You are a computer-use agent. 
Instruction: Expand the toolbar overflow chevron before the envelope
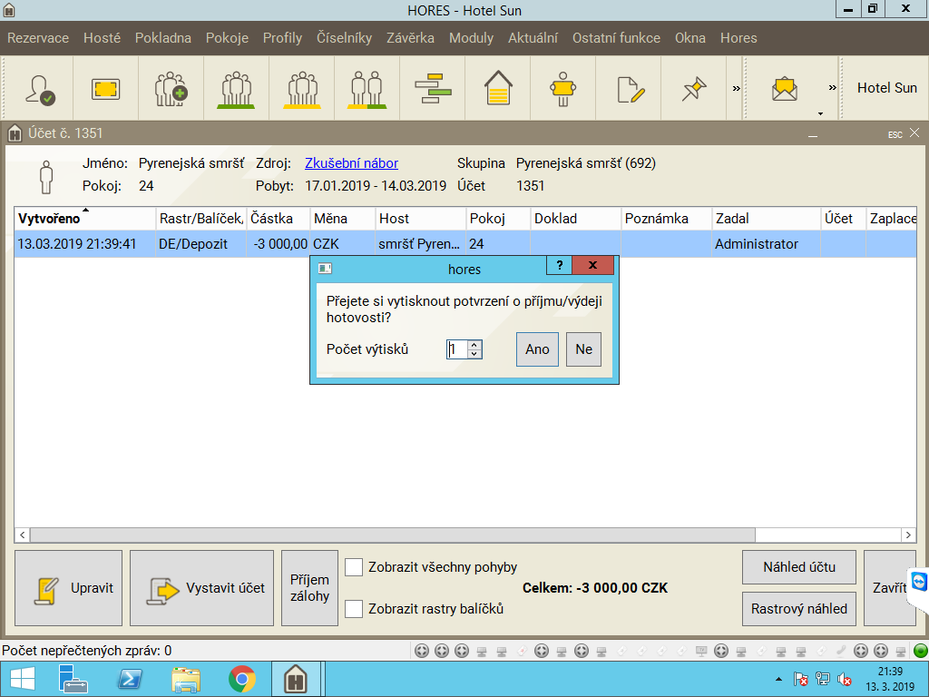point(737,88)
